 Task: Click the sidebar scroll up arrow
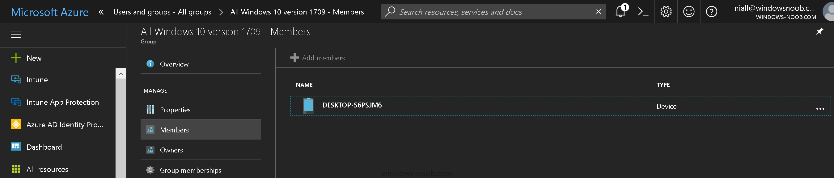pos(121,74)
